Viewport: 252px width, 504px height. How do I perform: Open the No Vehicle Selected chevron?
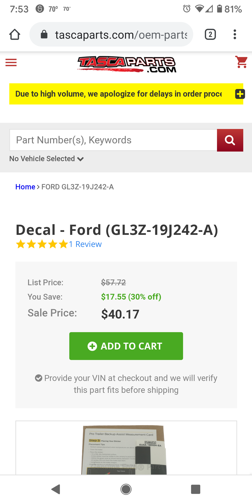coord(80,159)
